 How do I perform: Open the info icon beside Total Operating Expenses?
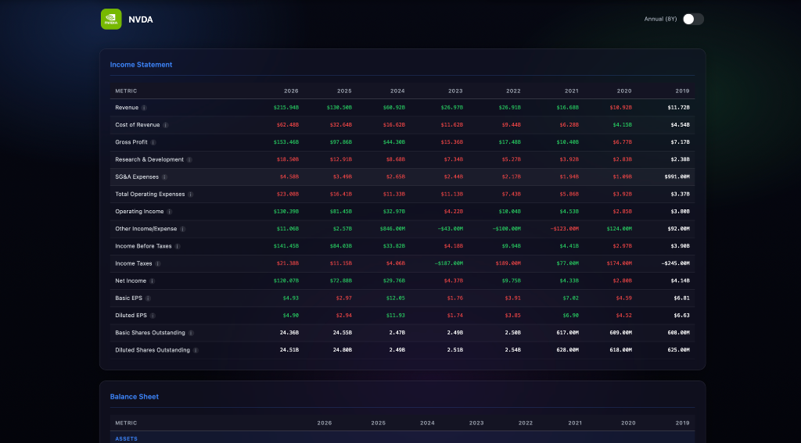coord(191,195)
